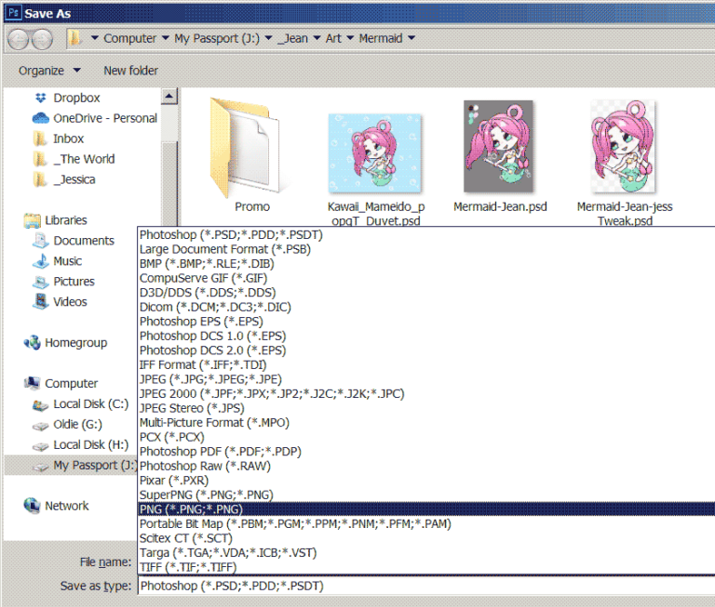Expand dropdown arrow after Mermaid breadcrumb

click(x=411, y=38)
